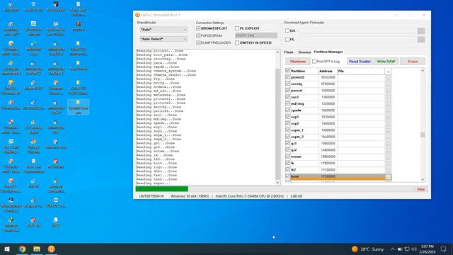The width and height of the screenshot is (453, 255).
Task: Click the header ellipsis button above file column
Action: pyautogui.click(x=388, y=71)
